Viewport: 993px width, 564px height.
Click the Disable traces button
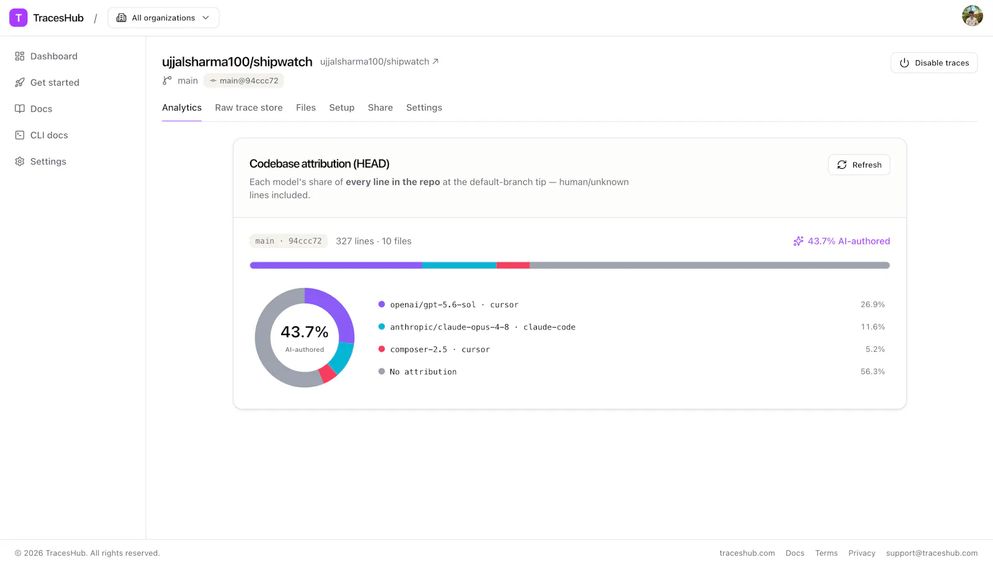tap(934, 63)
